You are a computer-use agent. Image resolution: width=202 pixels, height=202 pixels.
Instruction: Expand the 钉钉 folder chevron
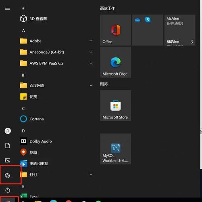(91, 175)
